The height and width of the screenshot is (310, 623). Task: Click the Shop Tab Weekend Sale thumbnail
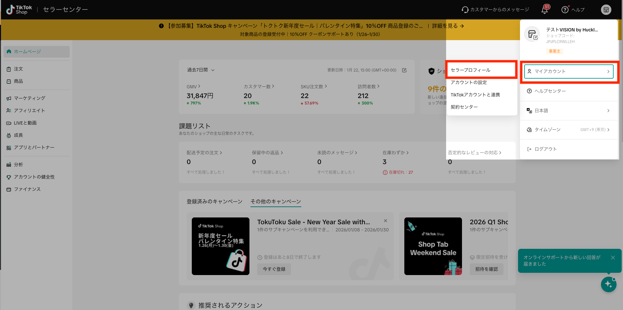click(433, 246)
